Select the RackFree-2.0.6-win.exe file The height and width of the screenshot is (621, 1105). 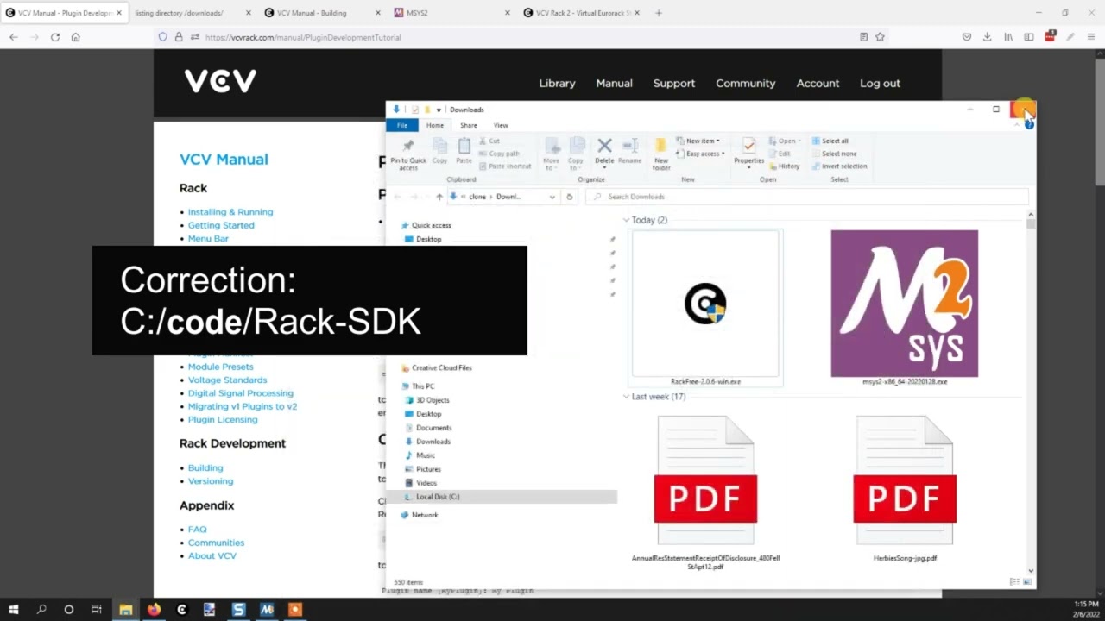click(705, 308)
